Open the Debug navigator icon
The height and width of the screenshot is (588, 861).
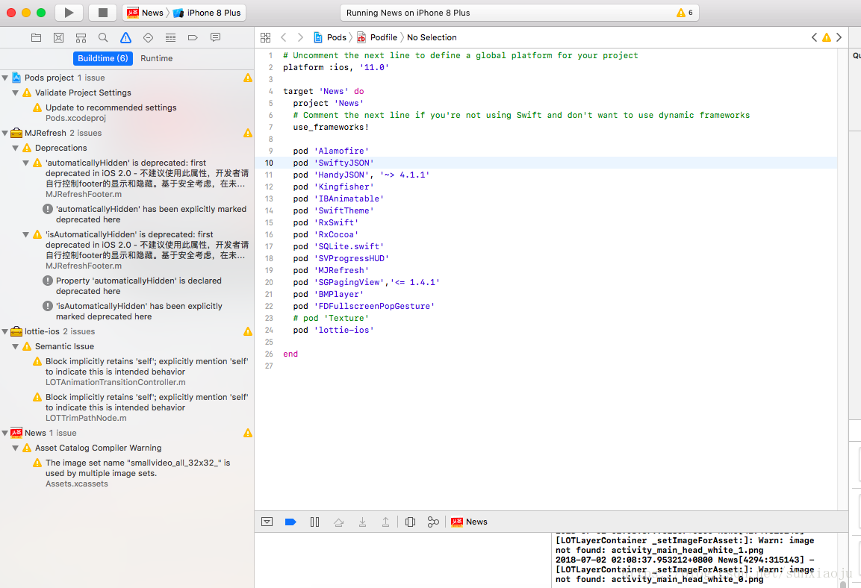point(171,37)
